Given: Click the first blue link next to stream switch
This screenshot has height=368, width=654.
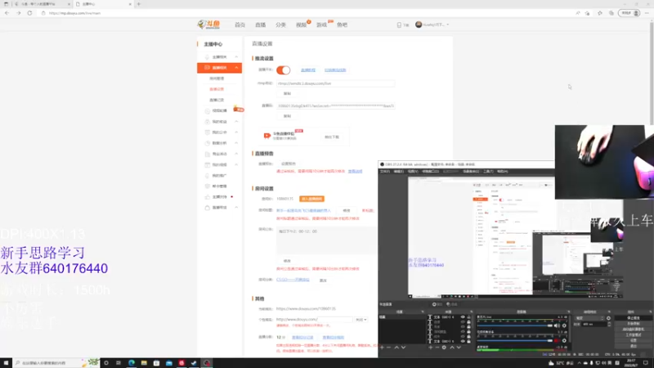Looking at the screenshot, I should pyautogui.click(x=308, y=70).
